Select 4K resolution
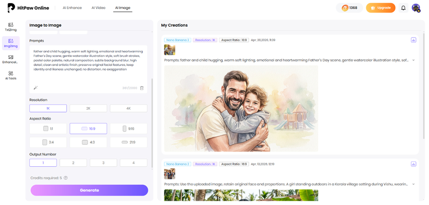Viewport: 429px width, 205px height. point(129,108)
